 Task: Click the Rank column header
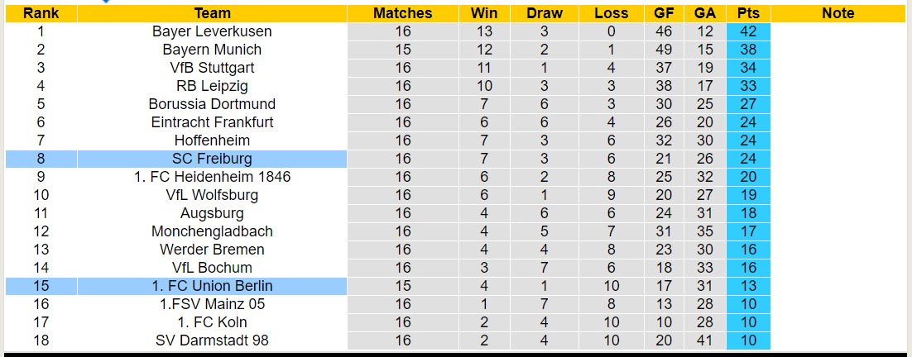point(41,13)
